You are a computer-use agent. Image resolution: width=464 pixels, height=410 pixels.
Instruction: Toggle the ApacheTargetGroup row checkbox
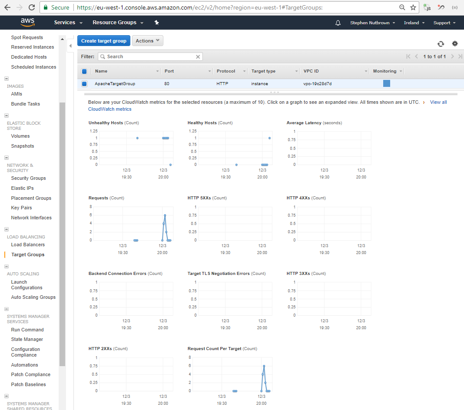point(84,84)
